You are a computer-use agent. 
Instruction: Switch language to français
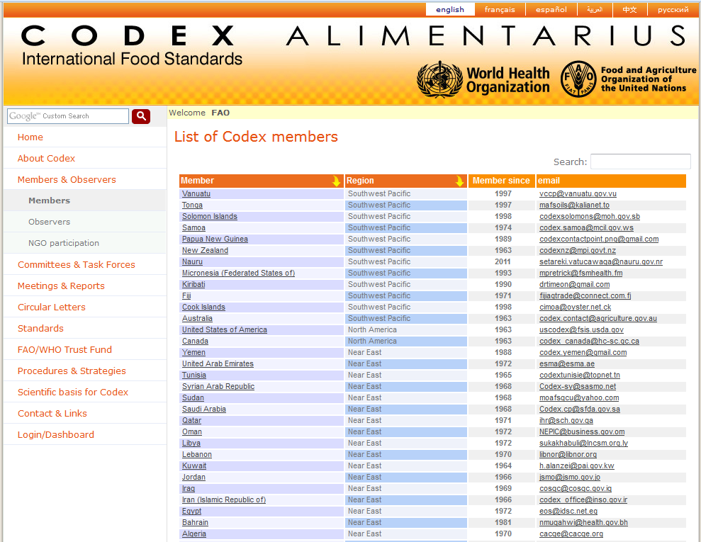[500, 9]
